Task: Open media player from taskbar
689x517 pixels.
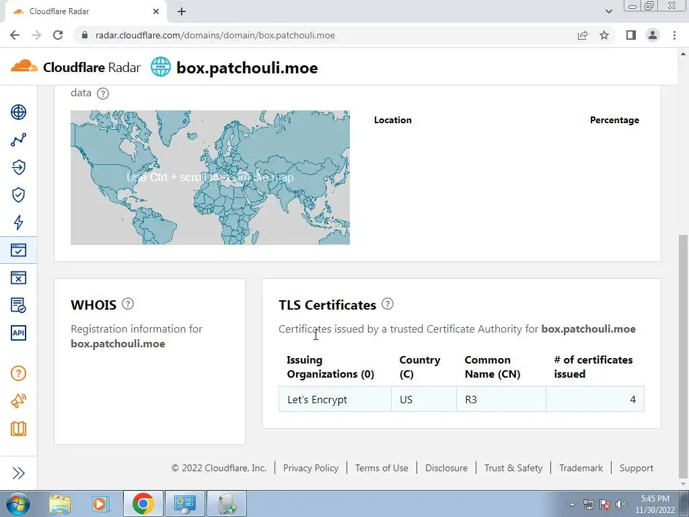Action: point(101,504)
